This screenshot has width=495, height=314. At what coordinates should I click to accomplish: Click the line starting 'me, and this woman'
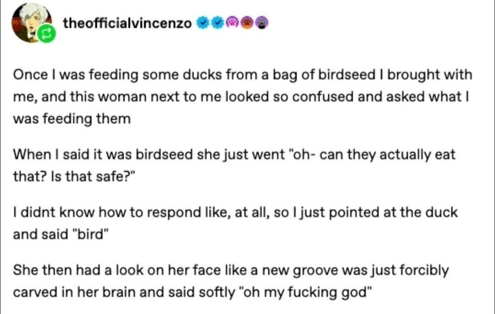coord(241,97)
